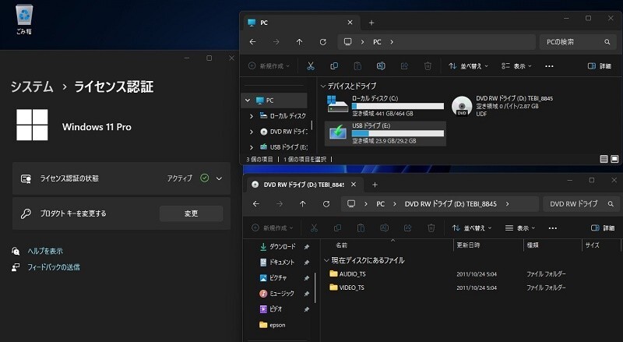
Task: Click Paste icon in PC window toolbar
Action: pyautogui.click(x=357, y=66)
